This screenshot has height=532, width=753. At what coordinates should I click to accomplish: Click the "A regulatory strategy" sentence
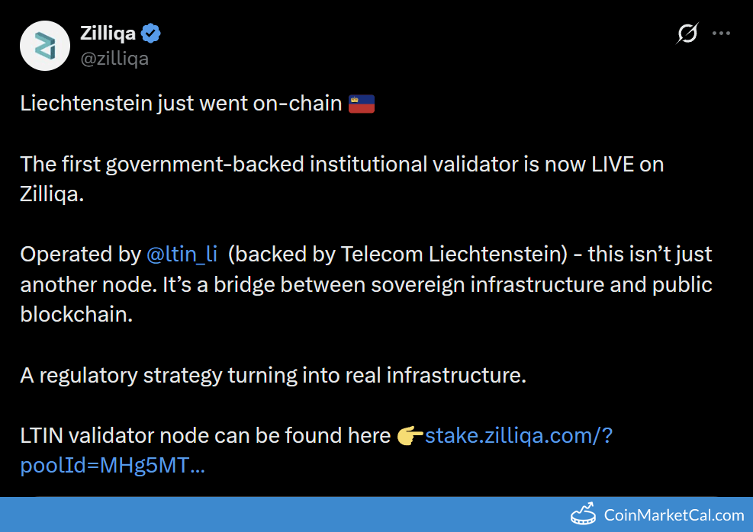pyautogui.click(x=273, y=376)
